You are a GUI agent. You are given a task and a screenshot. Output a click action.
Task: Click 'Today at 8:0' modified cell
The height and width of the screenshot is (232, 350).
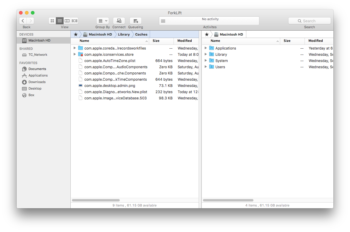point(188,54)
